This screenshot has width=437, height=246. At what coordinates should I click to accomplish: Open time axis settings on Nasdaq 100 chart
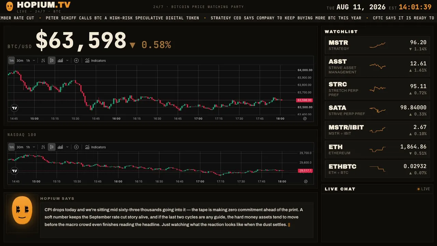306,181
